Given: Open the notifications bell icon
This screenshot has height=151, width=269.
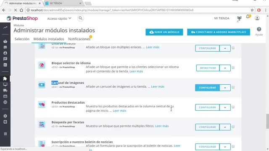Looking at the screenshot, I should coord(248,17).
